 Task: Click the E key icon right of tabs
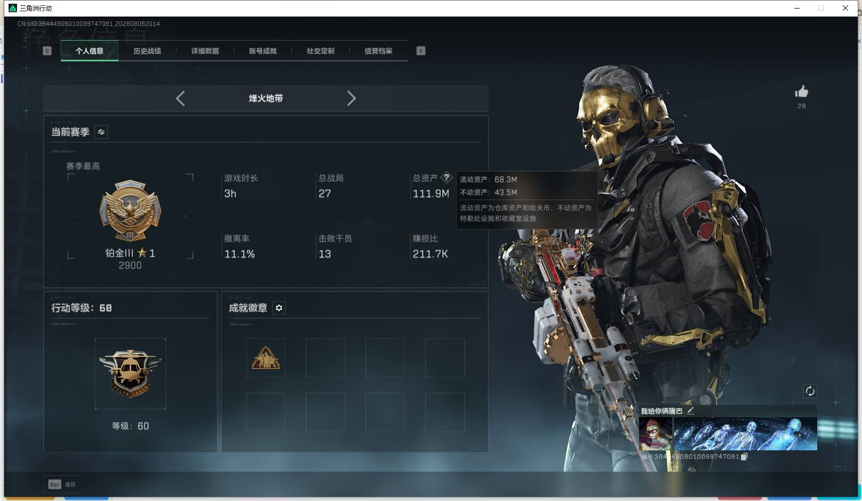point(421,51)
